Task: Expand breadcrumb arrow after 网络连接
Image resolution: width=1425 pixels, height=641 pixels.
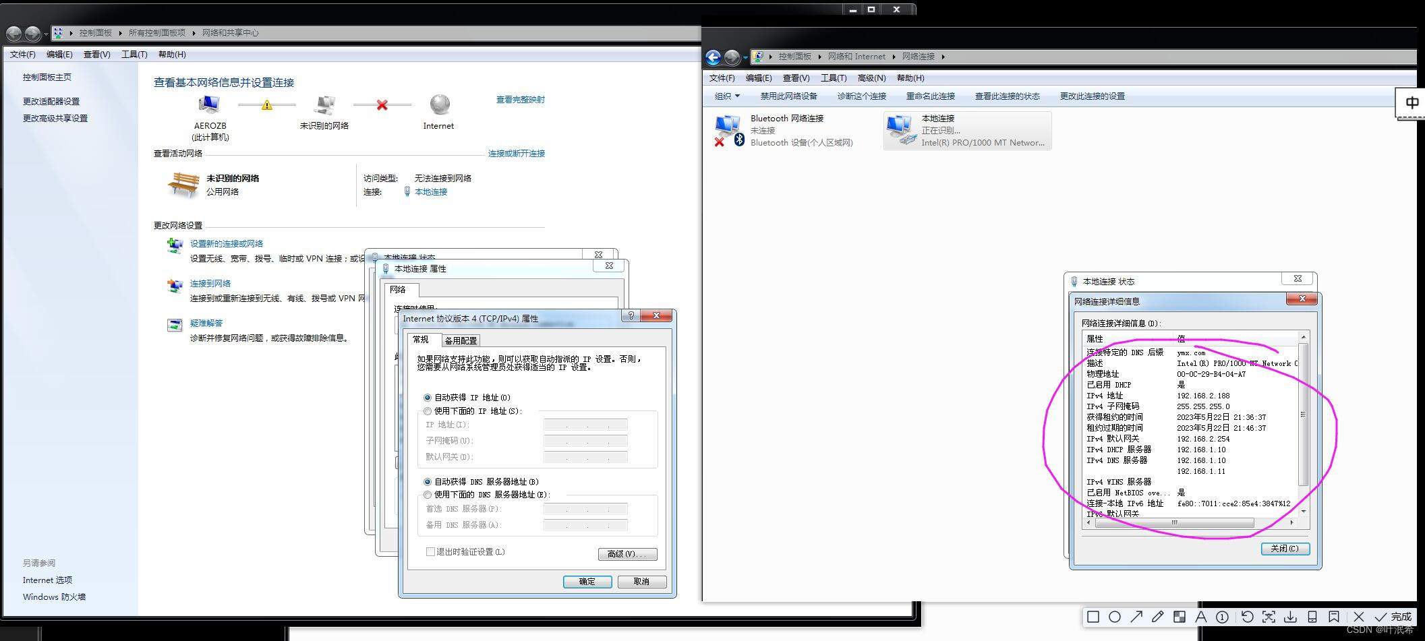Action: [x=943, y=57]
